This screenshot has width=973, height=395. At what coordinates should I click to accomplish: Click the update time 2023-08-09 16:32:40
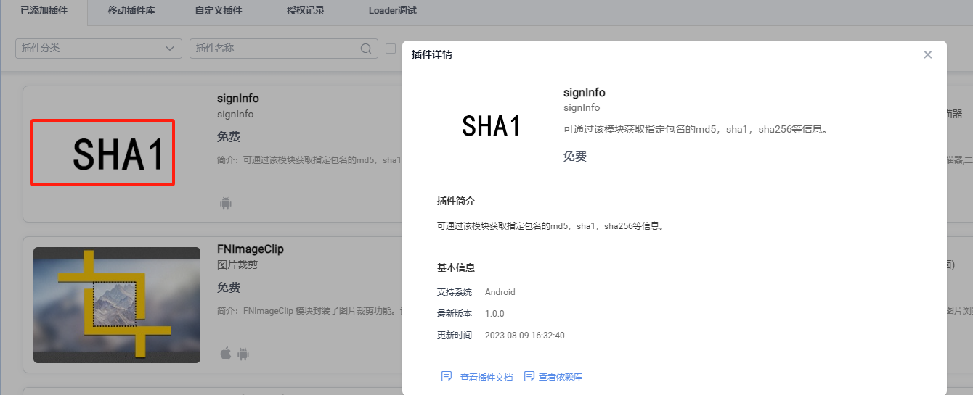525,336
